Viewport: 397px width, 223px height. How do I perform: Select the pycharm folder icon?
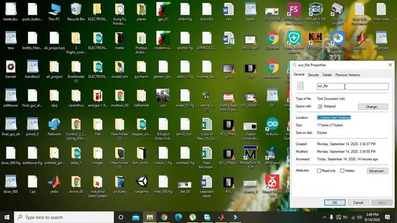click(x=141, y=69)
